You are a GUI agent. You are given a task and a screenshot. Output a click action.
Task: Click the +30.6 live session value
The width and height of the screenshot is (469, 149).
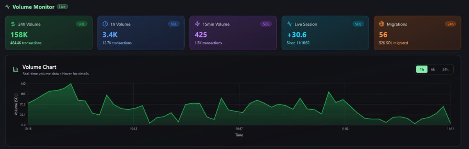296,35
